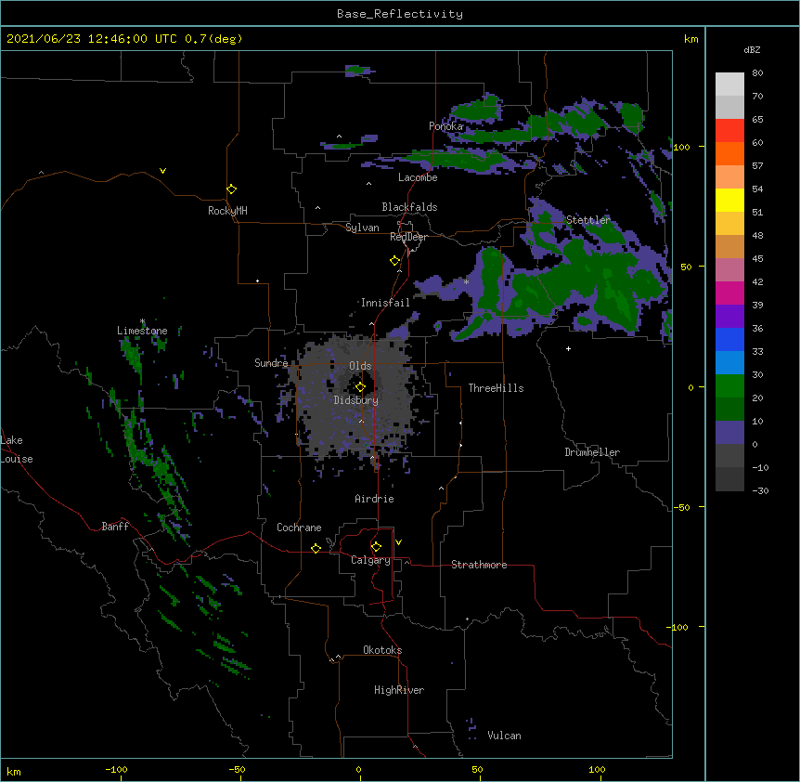800x782 pixels.
Task: Click the Cochrane label
Action: (x=299, y=528)
